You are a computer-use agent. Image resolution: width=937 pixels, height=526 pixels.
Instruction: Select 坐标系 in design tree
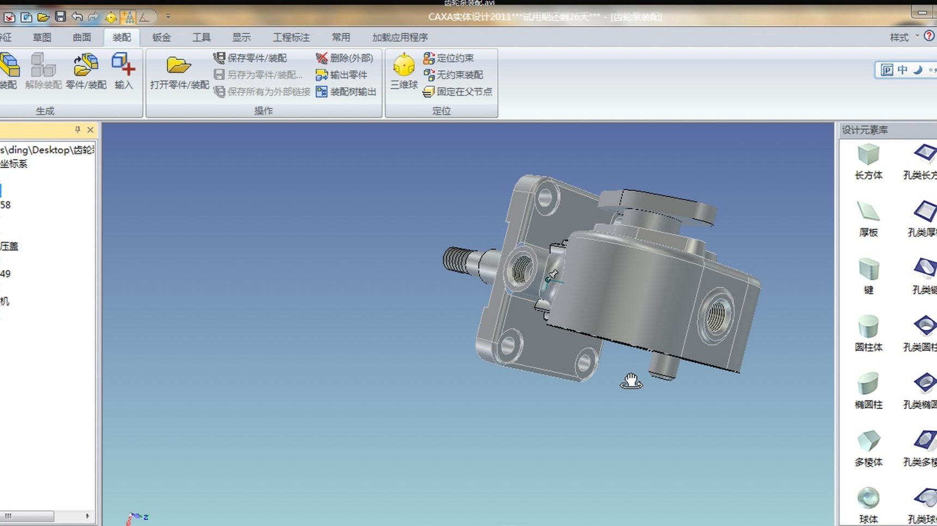14,164
